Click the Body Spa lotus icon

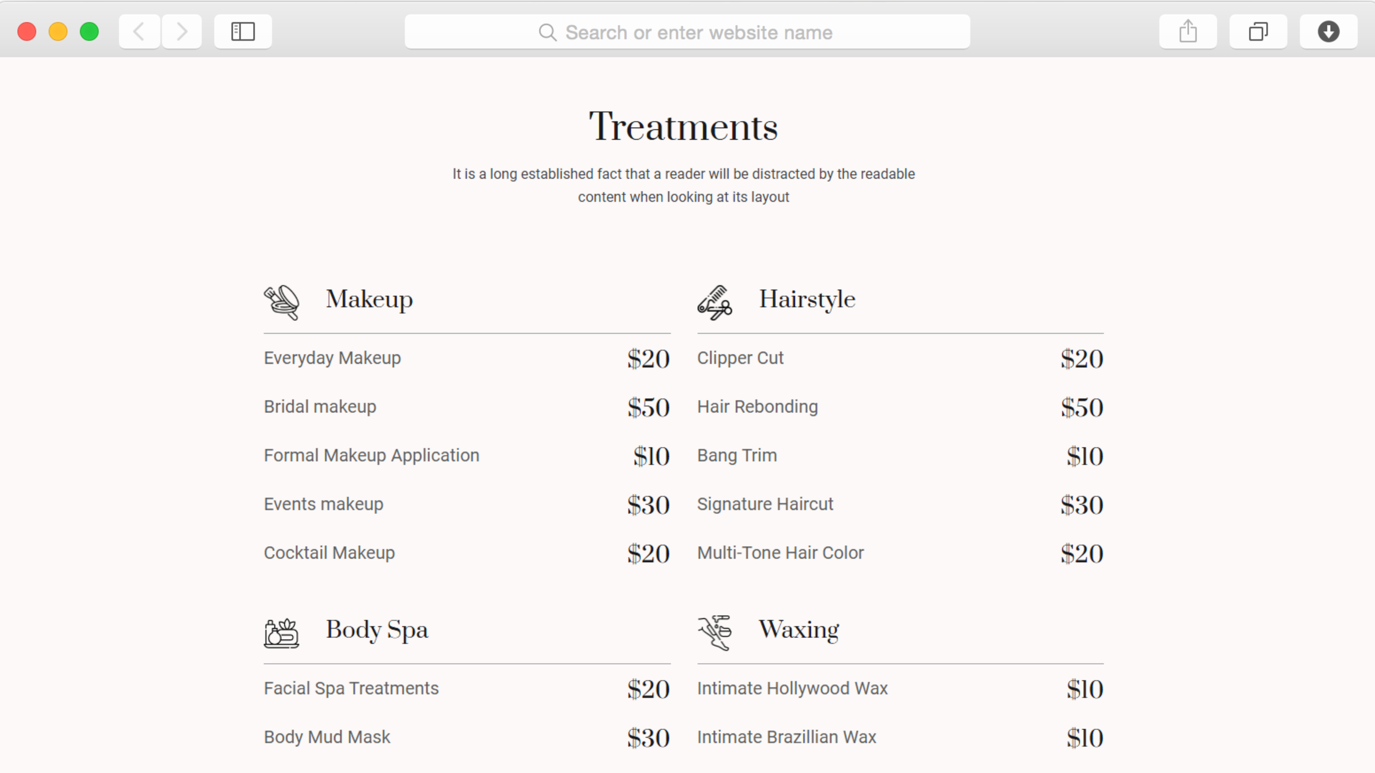(x=281, y=633)
